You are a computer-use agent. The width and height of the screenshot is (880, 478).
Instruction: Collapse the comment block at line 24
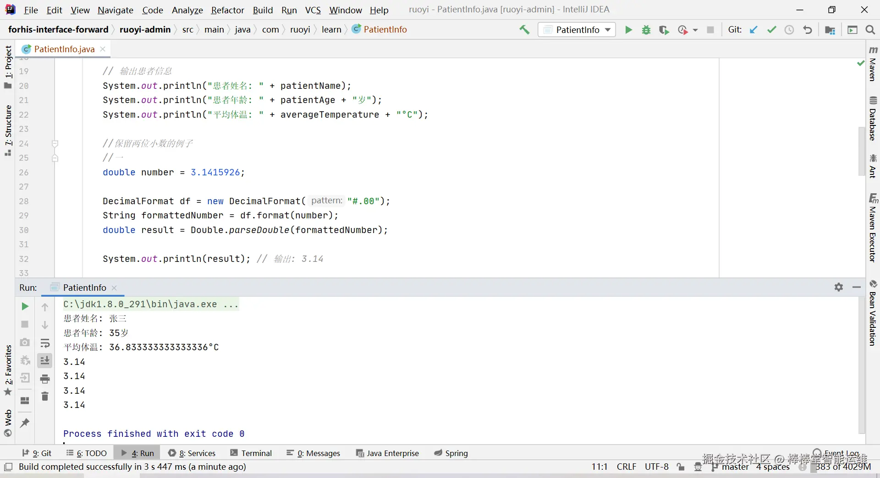pyautogui.click(x=55, y=143)
